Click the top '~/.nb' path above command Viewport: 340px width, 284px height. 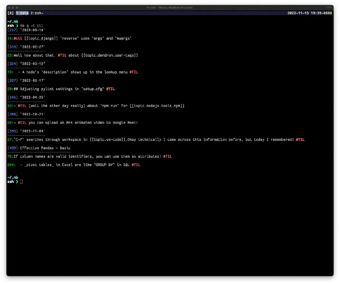coord(13,21)
